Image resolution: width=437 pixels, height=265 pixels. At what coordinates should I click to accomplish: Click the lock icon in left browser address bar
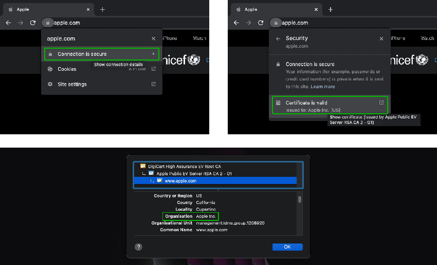coord(48,23)
